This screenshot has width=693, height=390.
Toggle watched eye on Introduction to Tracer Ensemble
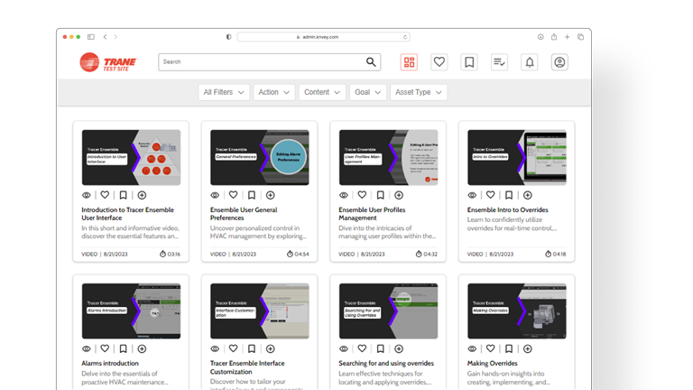[87, 195]
